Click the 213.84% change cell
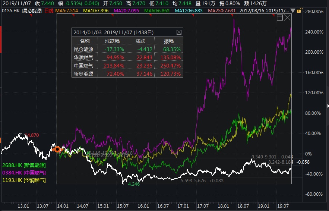 pyautogui.click(x=114, y=66)
